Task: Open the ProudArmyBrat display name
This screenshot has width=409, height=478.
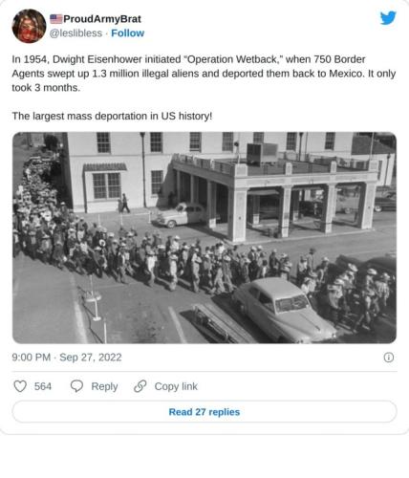Action: point(102,19)
